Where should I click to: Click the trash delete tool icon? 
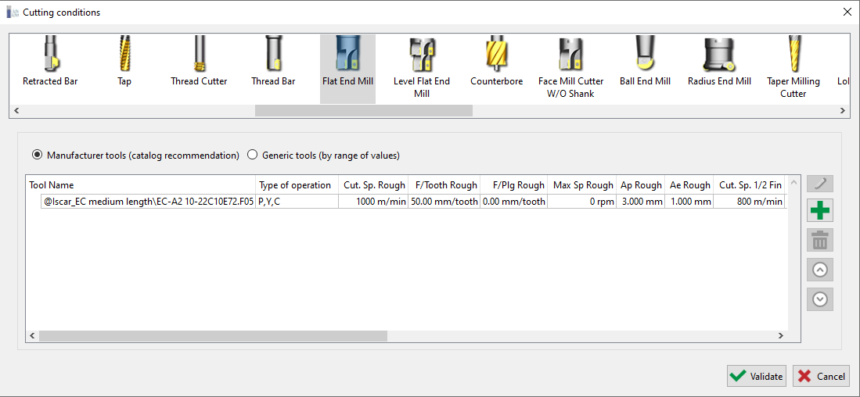pyautogui.click(x=820, y=240)
